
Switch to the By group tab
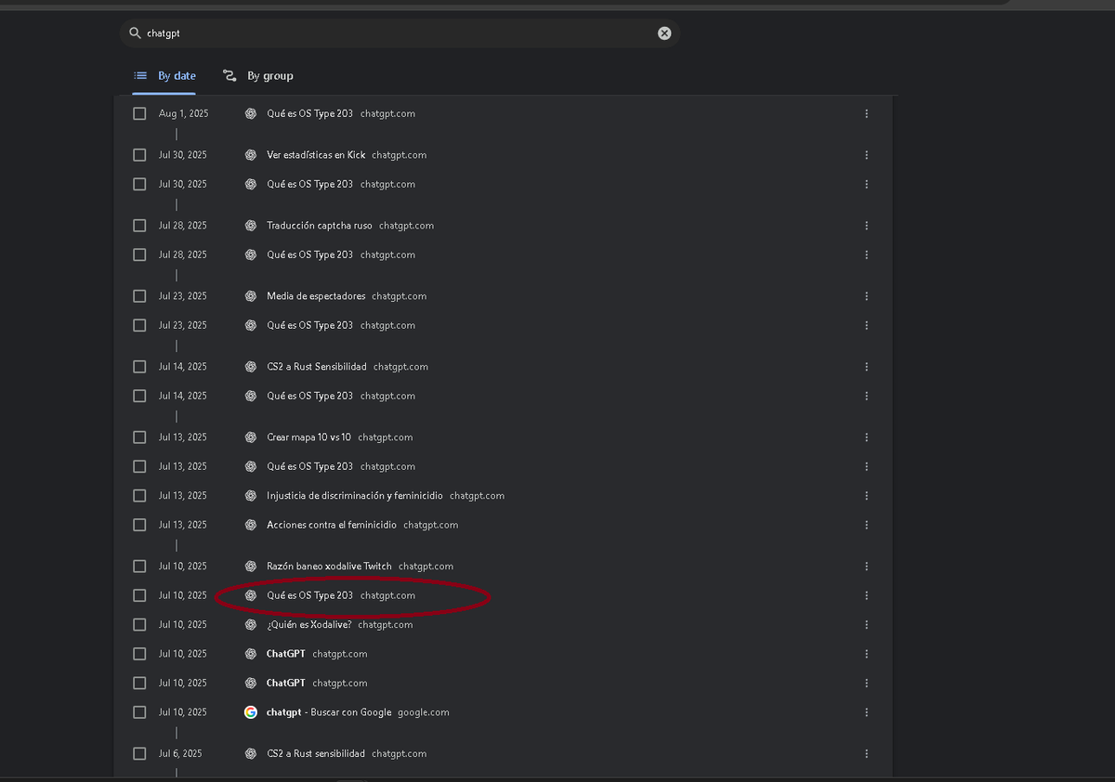pos(258,76)
